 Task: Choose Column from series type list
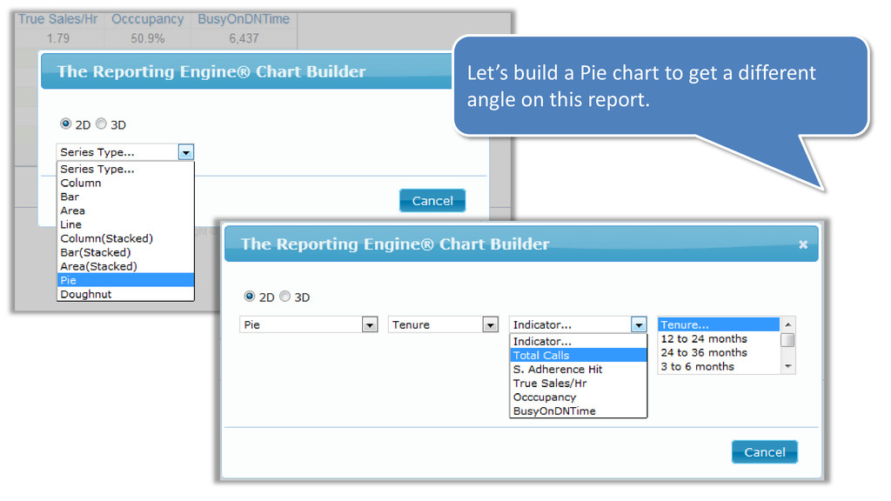coord(125,183)
